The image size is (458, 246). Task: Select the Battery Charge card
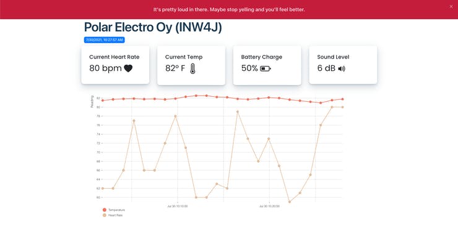click(267, 65)
